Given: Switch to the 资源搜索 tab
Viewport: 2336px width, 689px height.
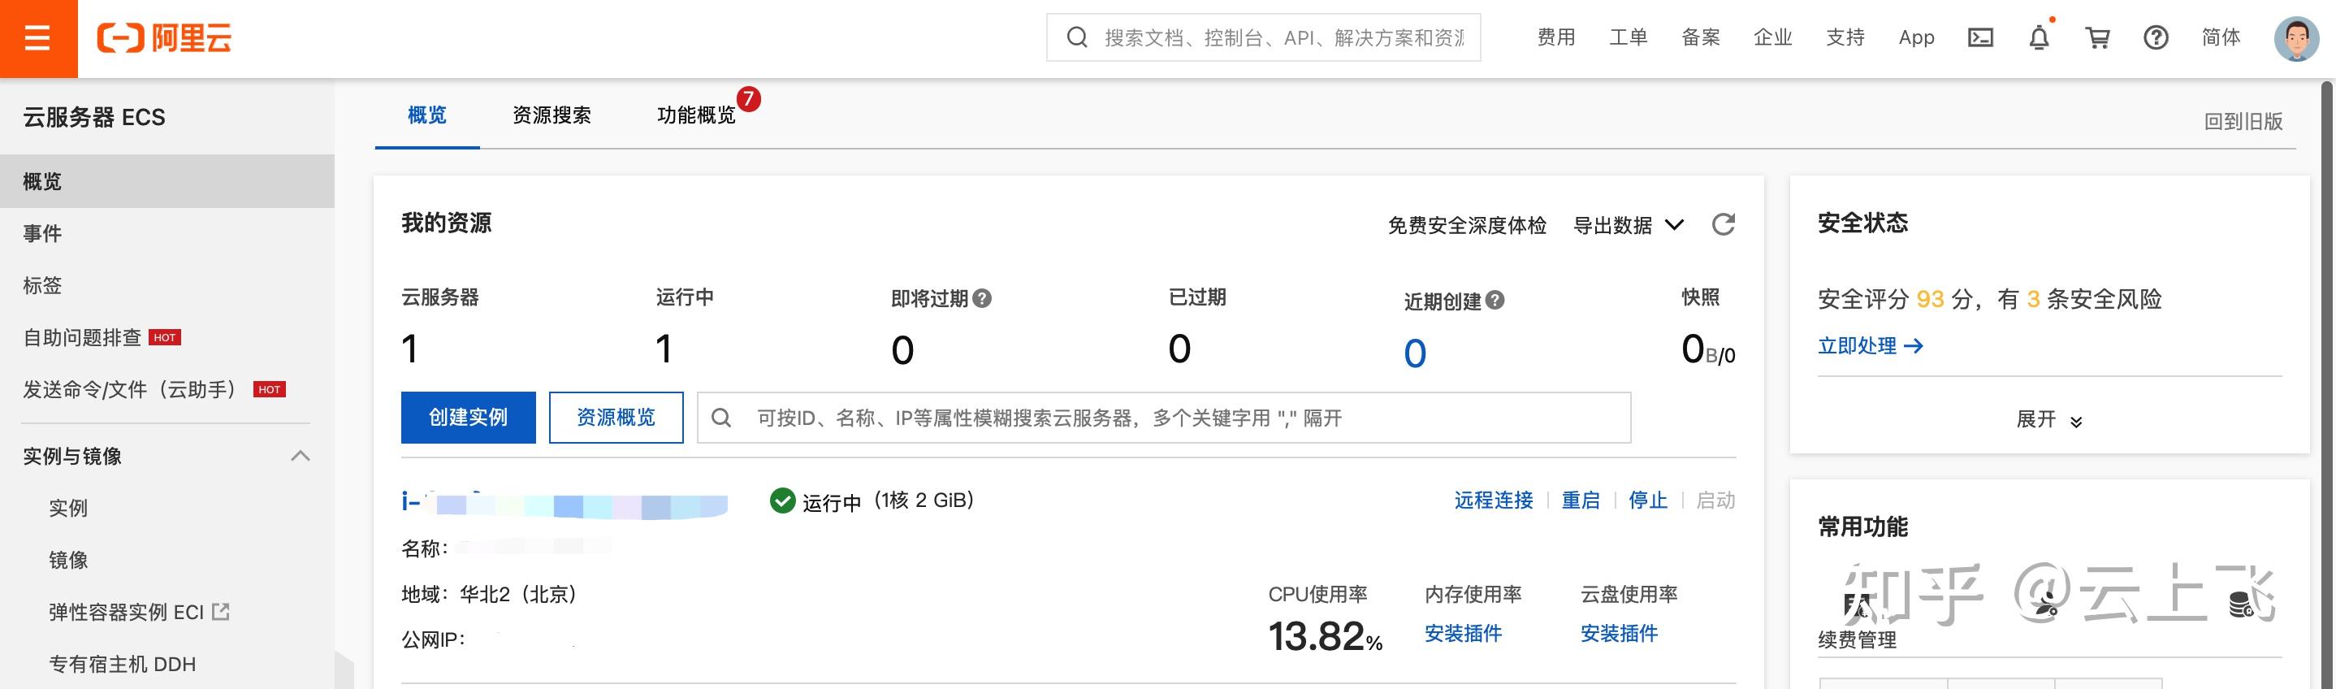Looking at the screenshot, I should pyautogui.click(x=552, y=115).
